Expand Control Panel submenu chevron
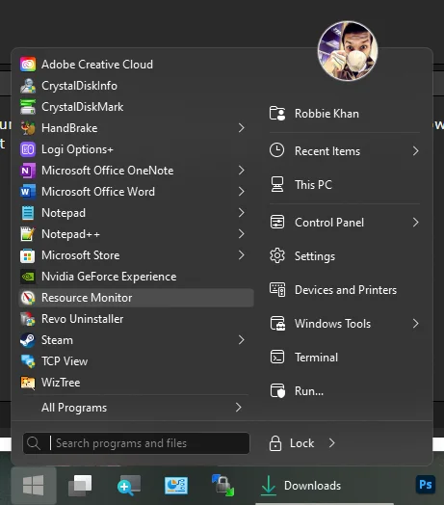Screen dimensions: 444x505 (x=416, y=223)
